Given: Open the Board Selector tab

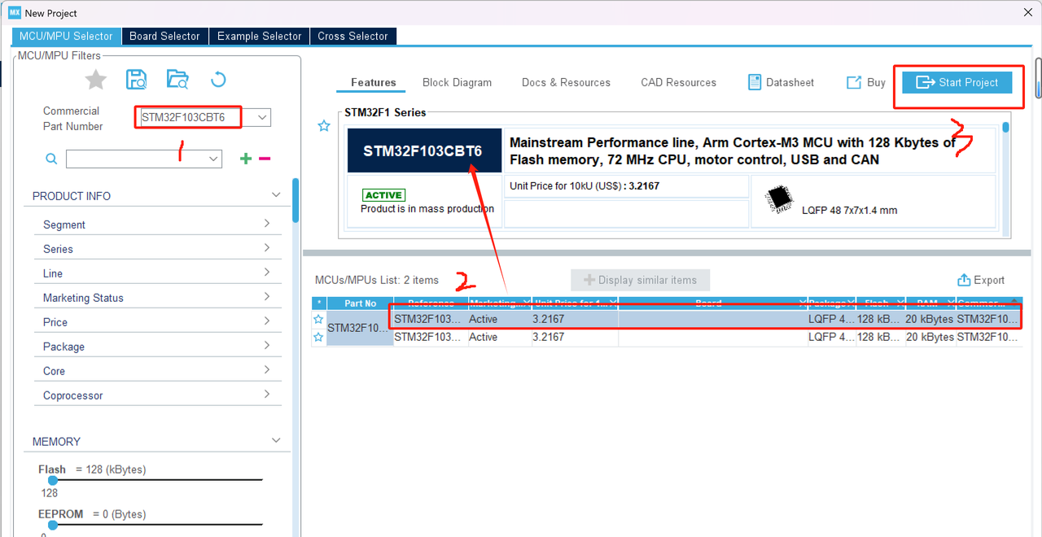Looking at the screenshot, I should click(x=164, y=36).
